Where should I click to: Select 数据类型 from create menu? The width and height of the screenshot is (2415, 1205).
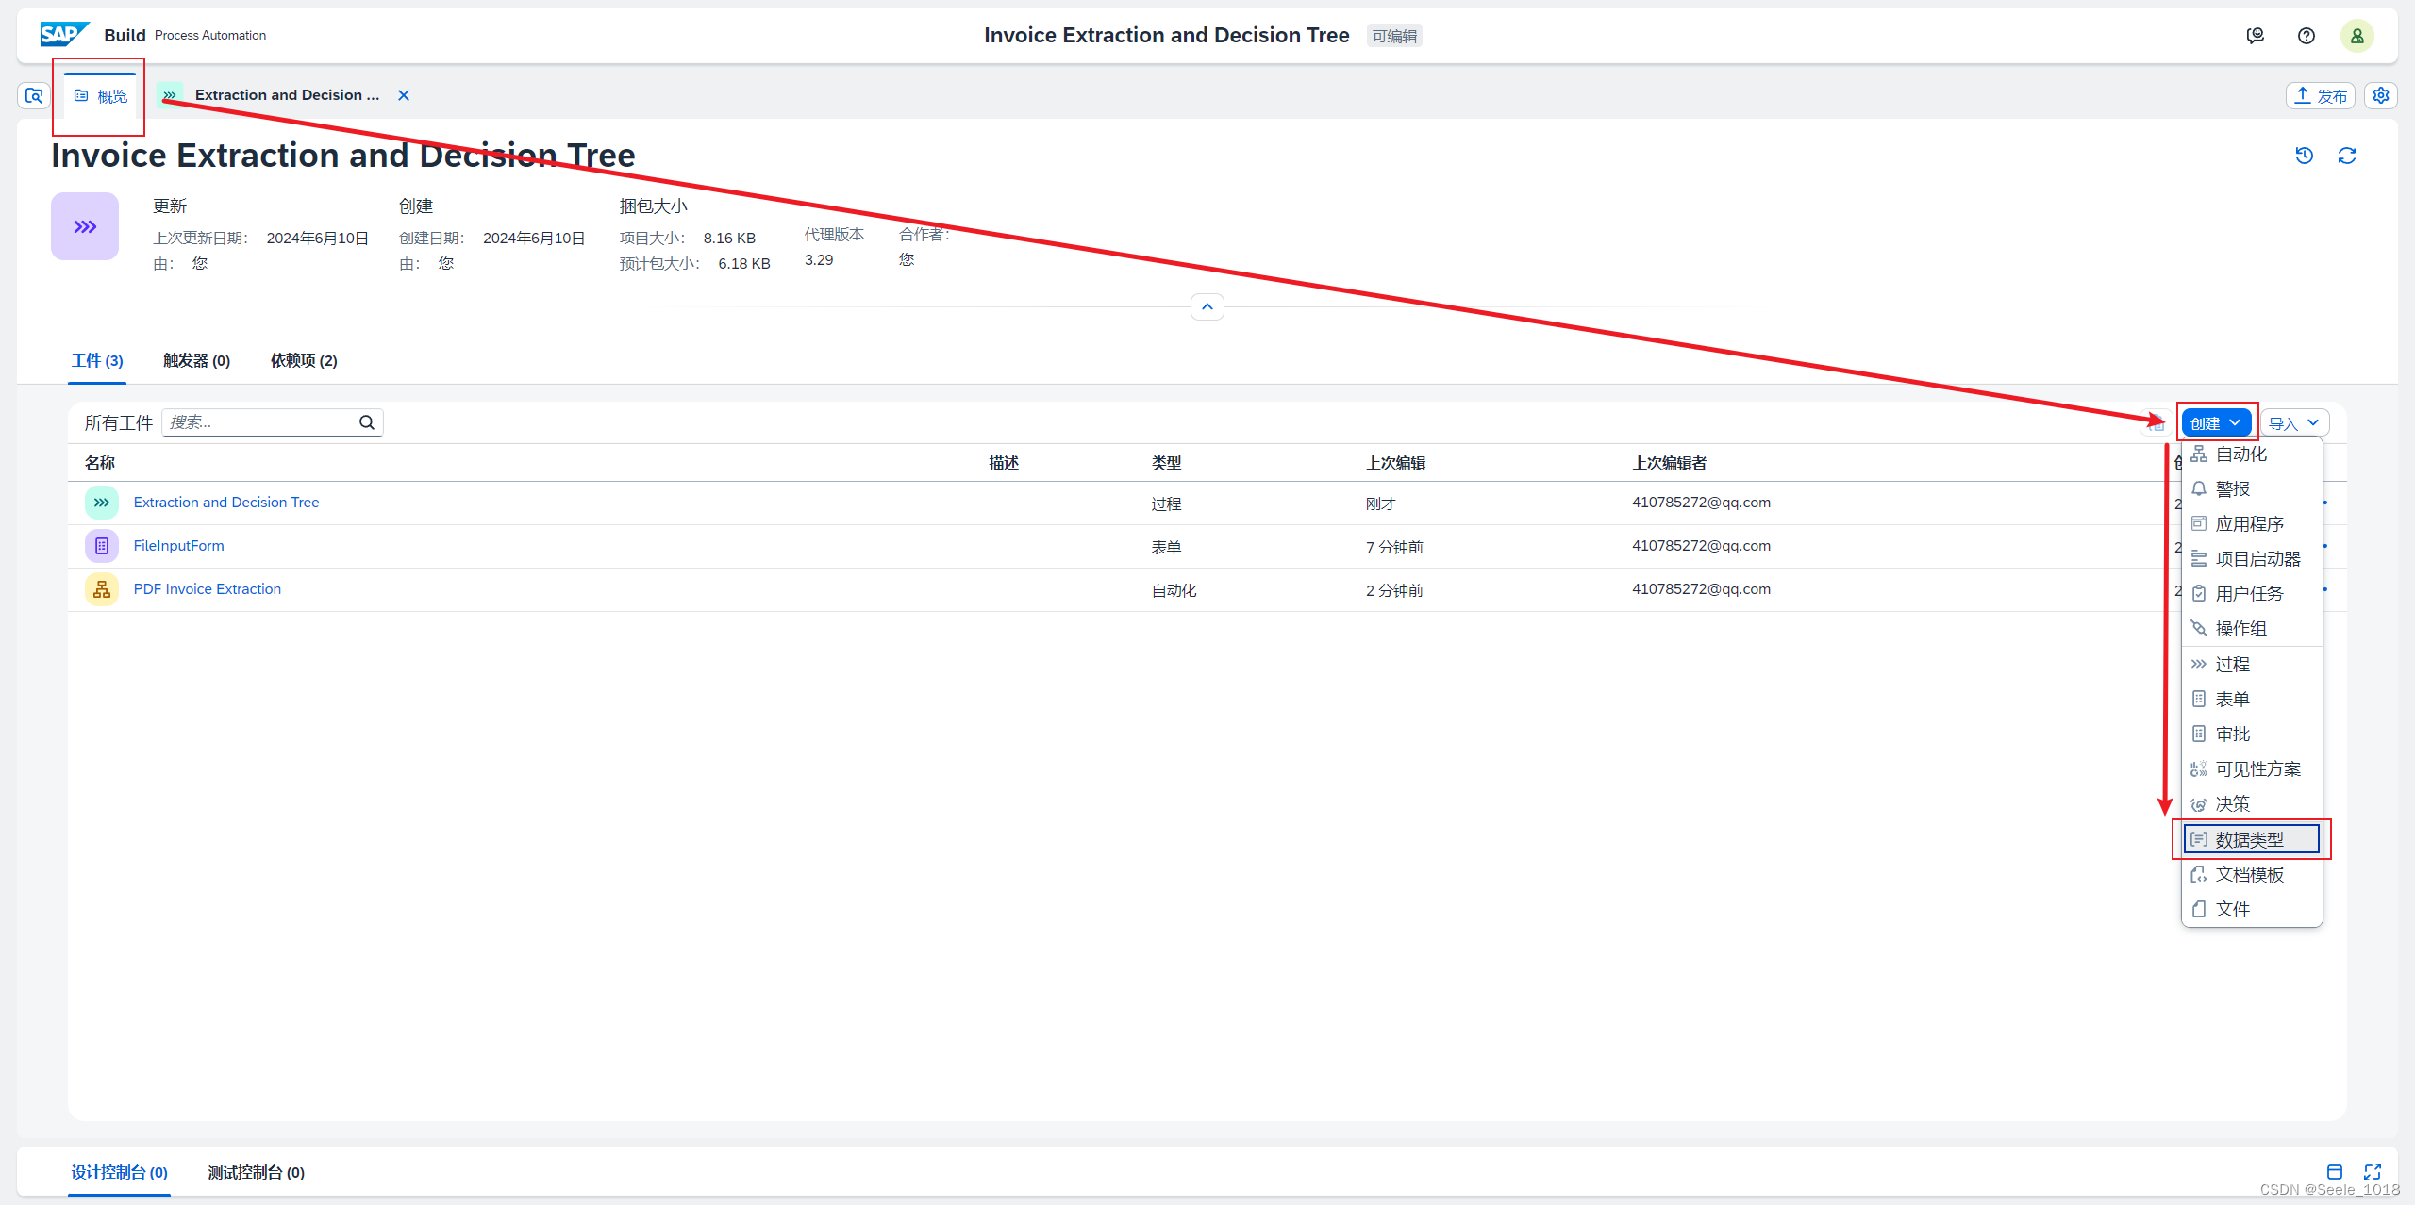tap(2252, 839)
